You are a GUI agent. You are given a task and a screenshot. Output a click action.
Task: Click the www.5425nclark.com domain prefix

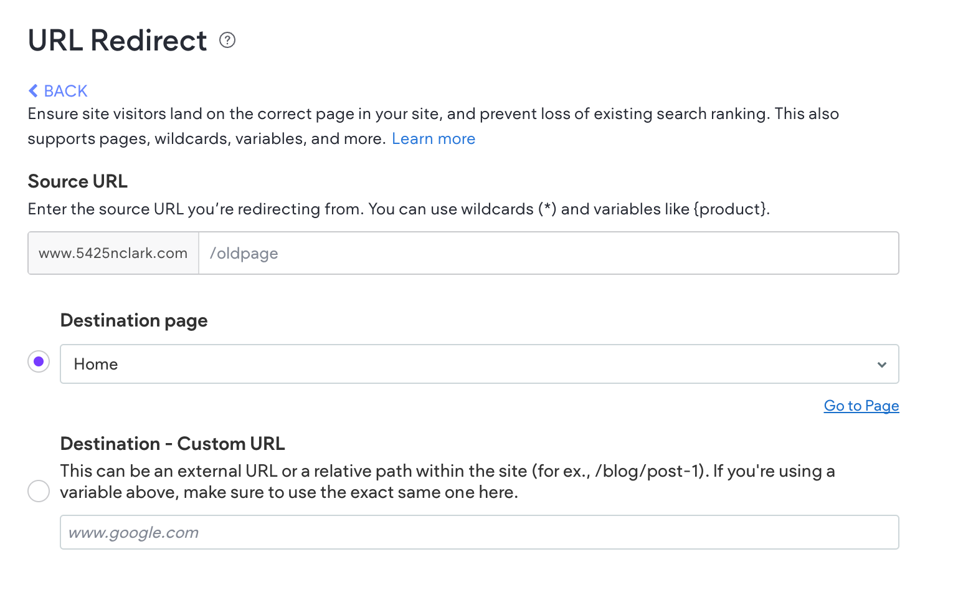point(113,253)
